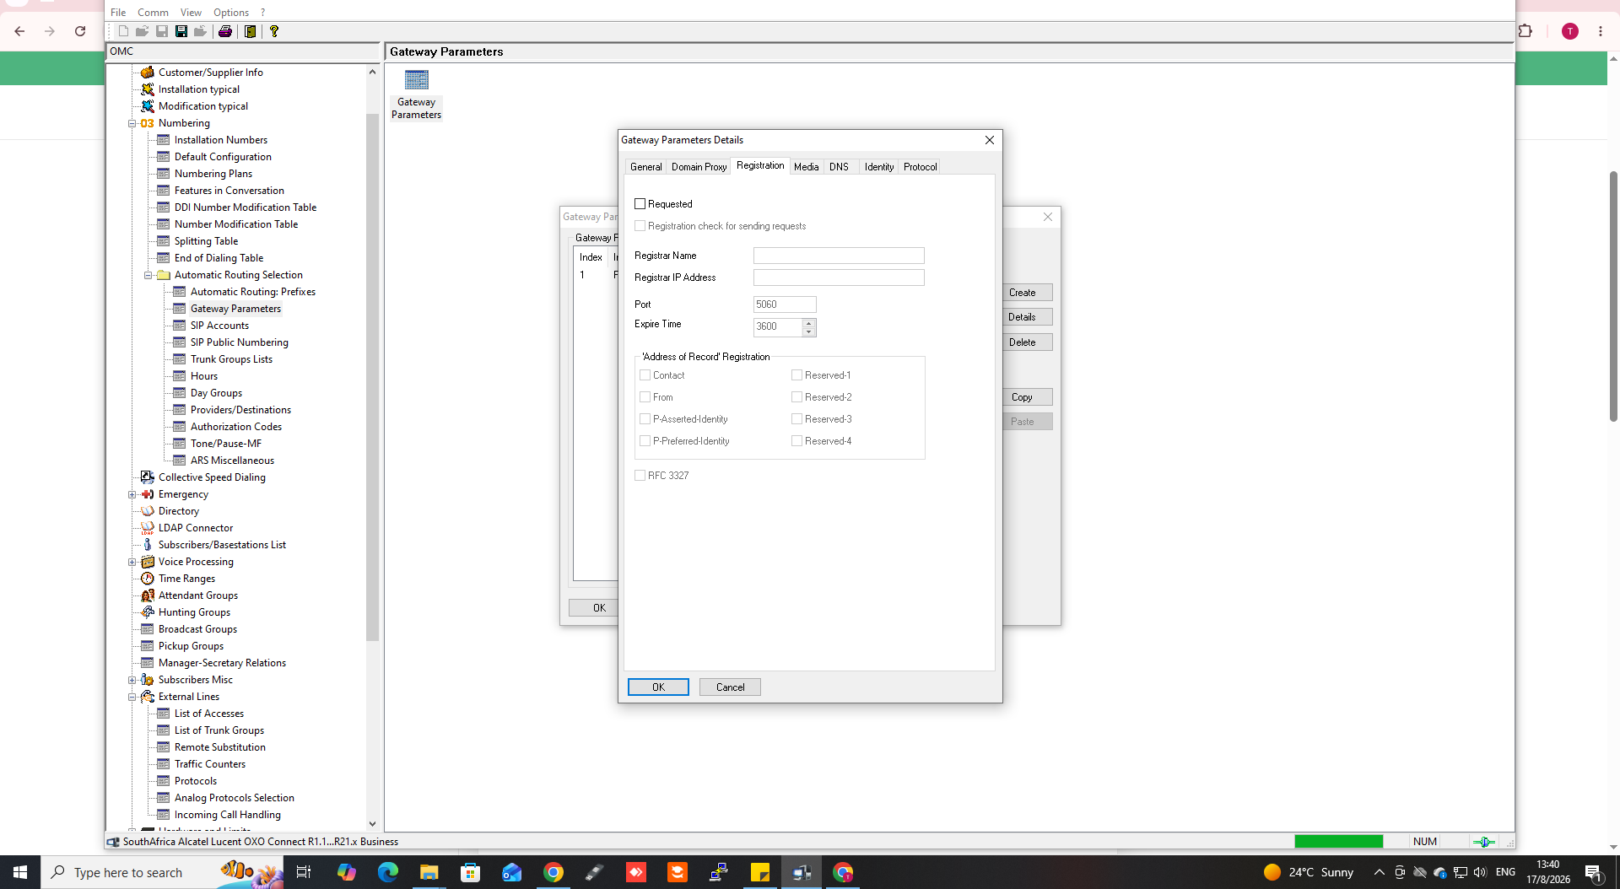Screen dimensions: 1620x889
Task: Switch to the Domain Proxy tab
Action: pos(699,167)
